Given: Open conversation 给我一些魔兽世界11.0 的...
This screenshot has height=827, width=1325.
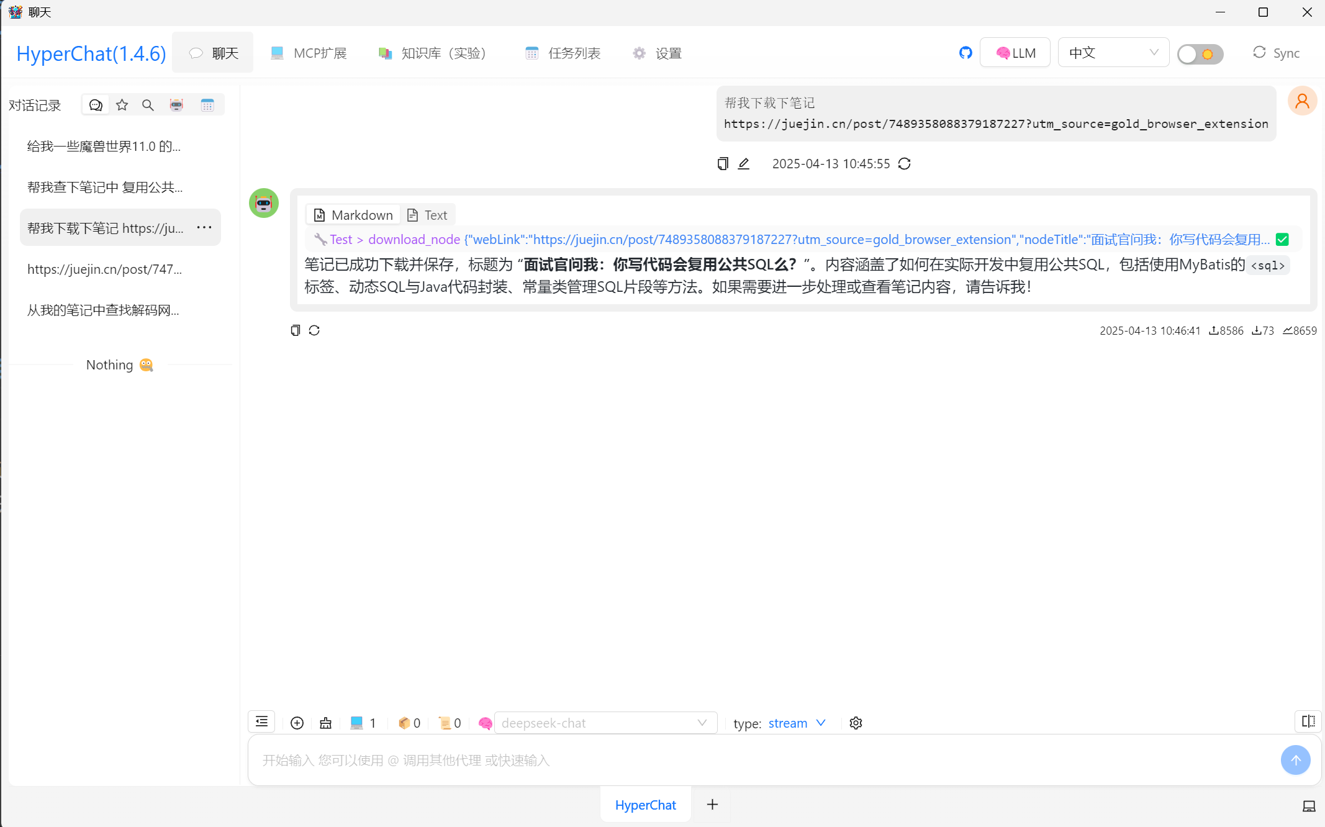Looking at the screenshot, I should tap(120, 146).
